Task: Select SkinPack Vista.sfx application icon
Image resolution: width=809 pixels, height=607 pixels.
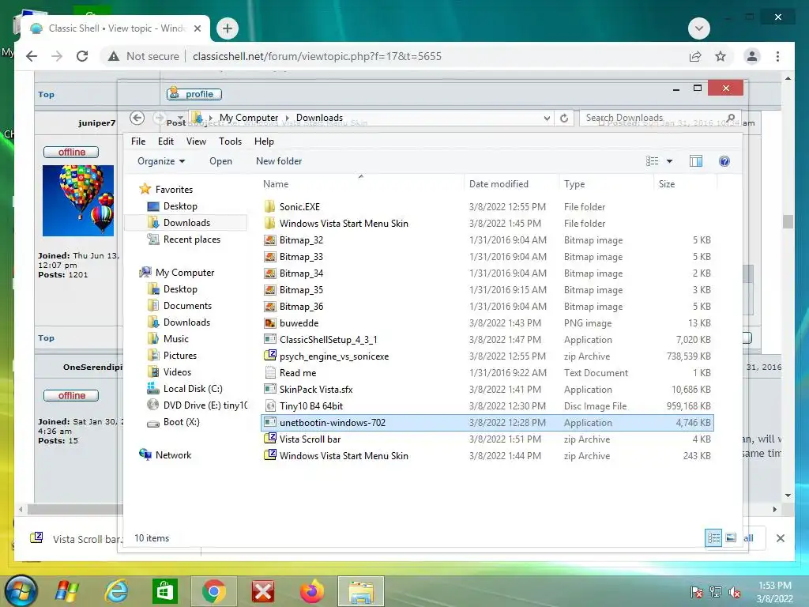Action: [x=270, y=389]
